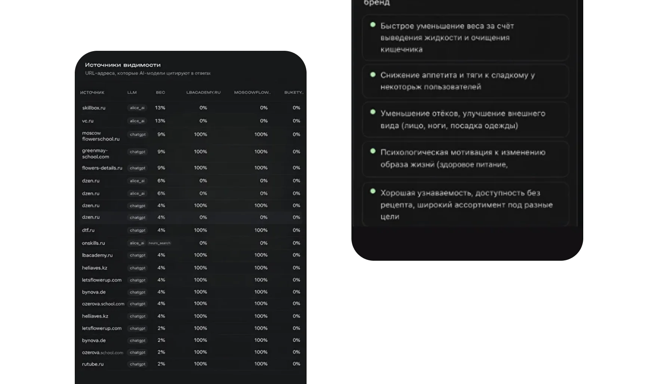Click the chatgpt tag in lbacademy.ru row
Viewport: 658px width, 384px height.
(138, 256)
